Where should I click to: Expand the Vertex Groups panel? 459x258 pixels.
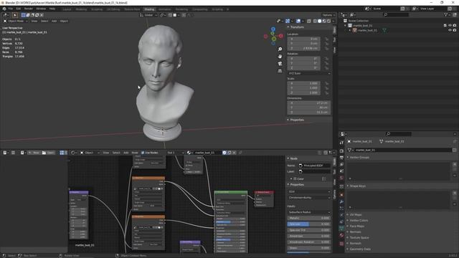pyautogui.click(x=359, y=158)
